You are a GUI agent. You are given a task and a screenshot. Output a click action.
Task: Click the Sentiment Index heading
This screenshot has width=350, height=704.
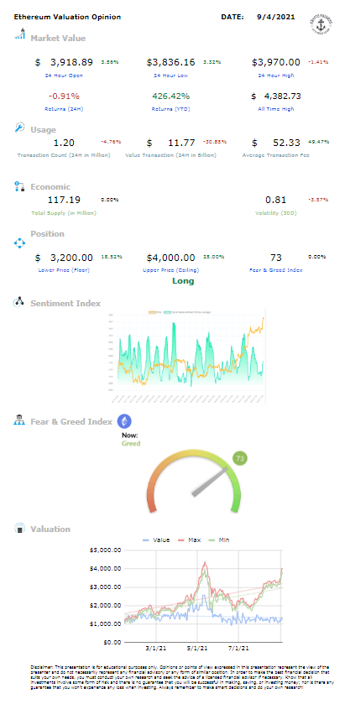point(65,303)
